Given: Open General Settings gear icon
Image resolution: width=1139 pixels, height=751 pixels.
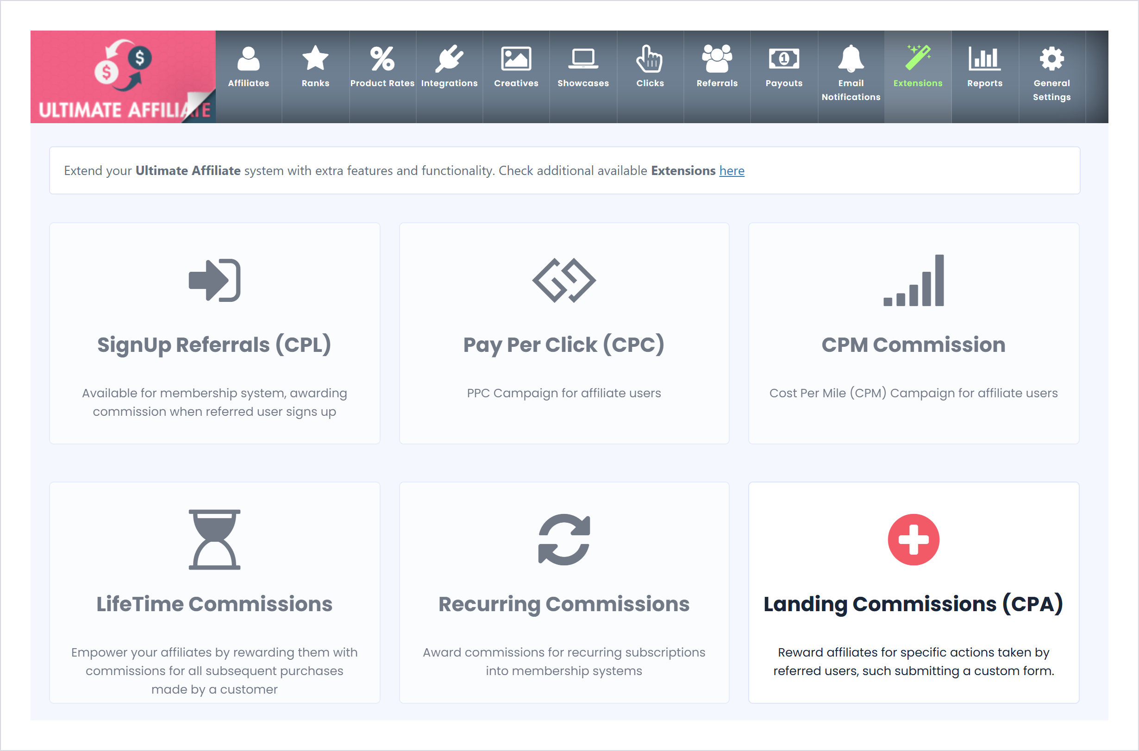Looking at the screenshot, I should [1051, 58].
